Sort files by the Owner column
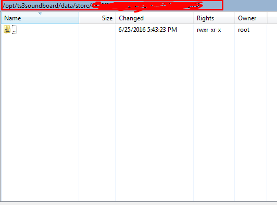This screenshot has width=277, height=205. point(250,18)
